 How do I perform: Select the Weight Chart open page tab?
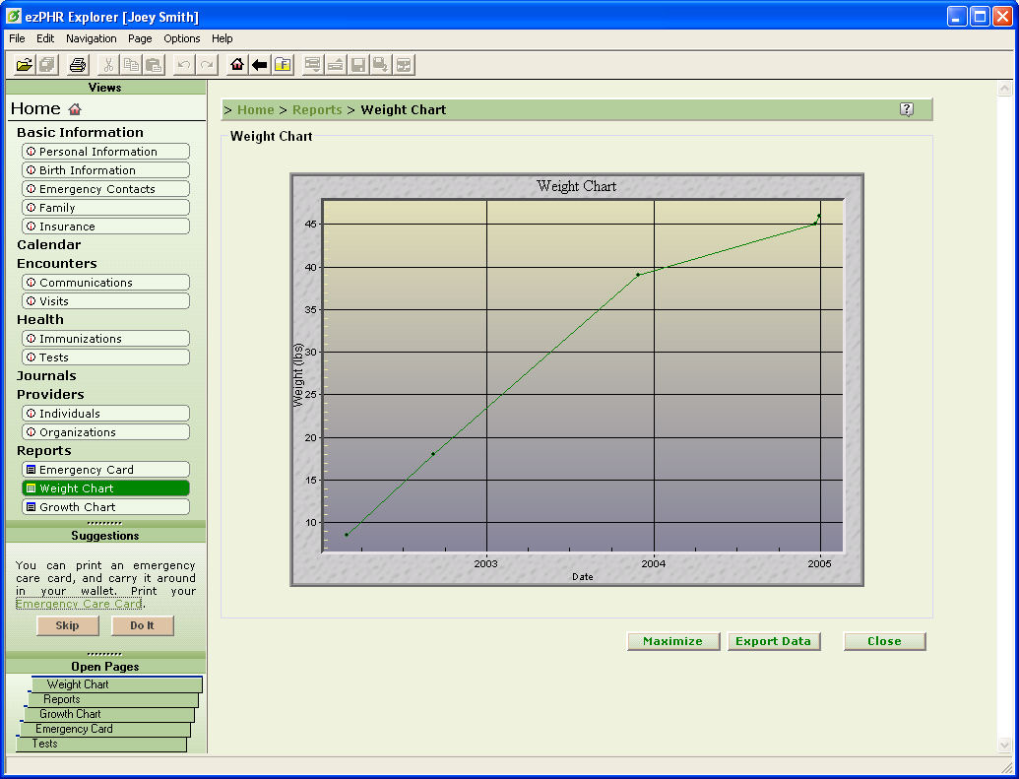click(117, 684)
